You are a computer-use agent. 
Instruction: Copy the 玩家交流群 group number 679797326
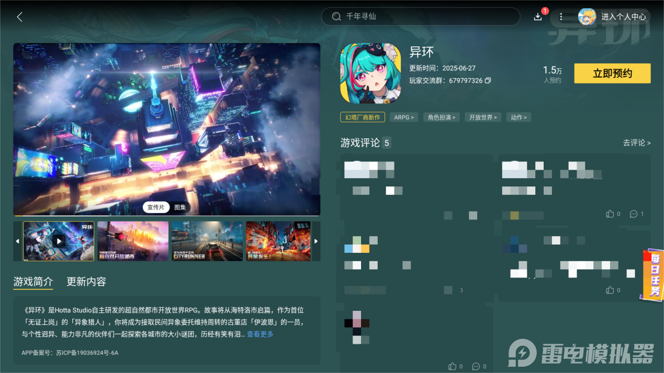tap(488, 80)
